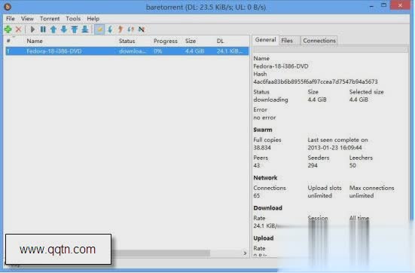Viewport: 415px width, 273px height.
Task: Click the crossed-out N toolbar icon
Action: coord(142,29)
